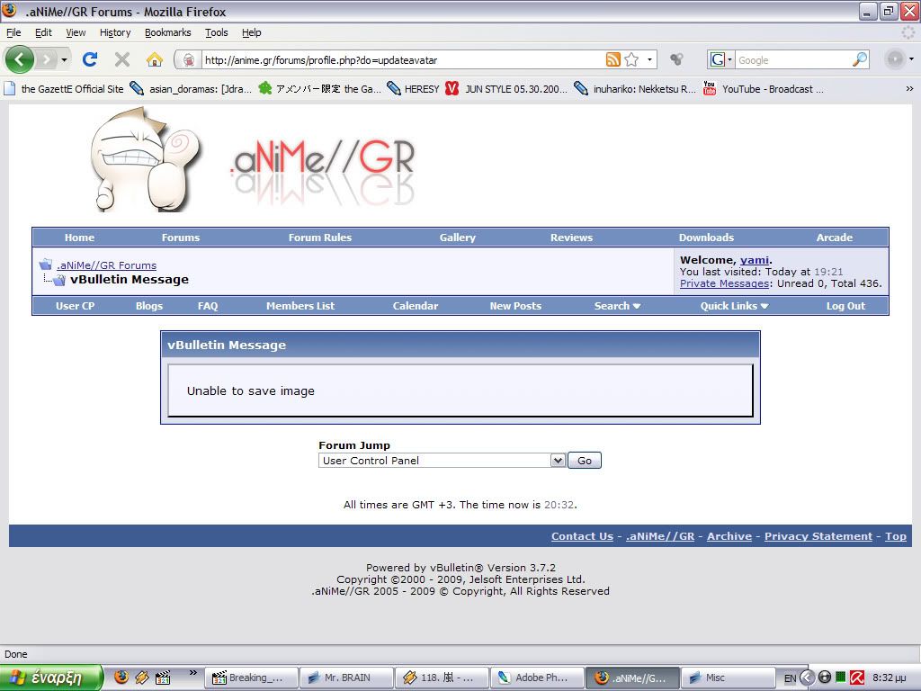Open Forum Rules in navigation bar
The height and width of the screenshot is (691, 921).
319,238
